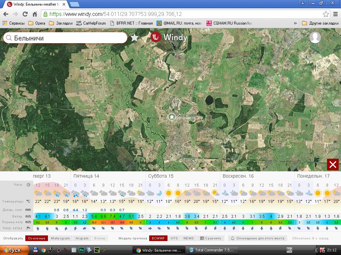Screen dimensions: 341x255
Task: Reload the Windy page
Action: point(25,14)
